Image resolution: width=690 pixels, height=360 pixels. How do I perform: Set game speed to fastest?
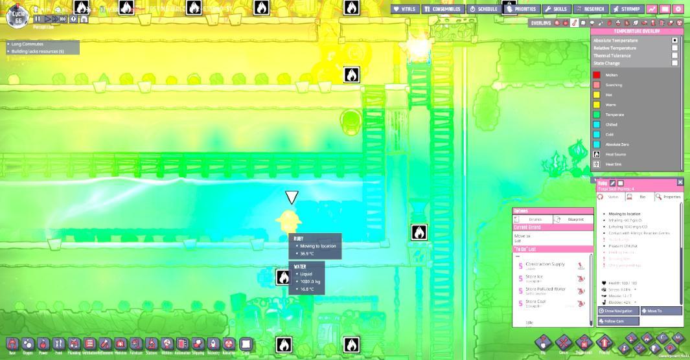[63, 19]
